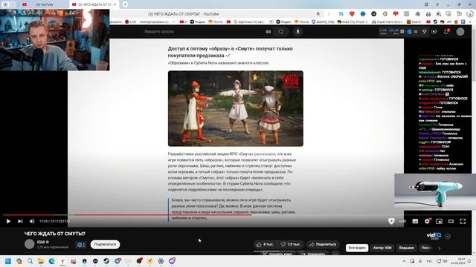476x267 pixels.
Task: Click the browser address bar title
Action: (184, 14)
